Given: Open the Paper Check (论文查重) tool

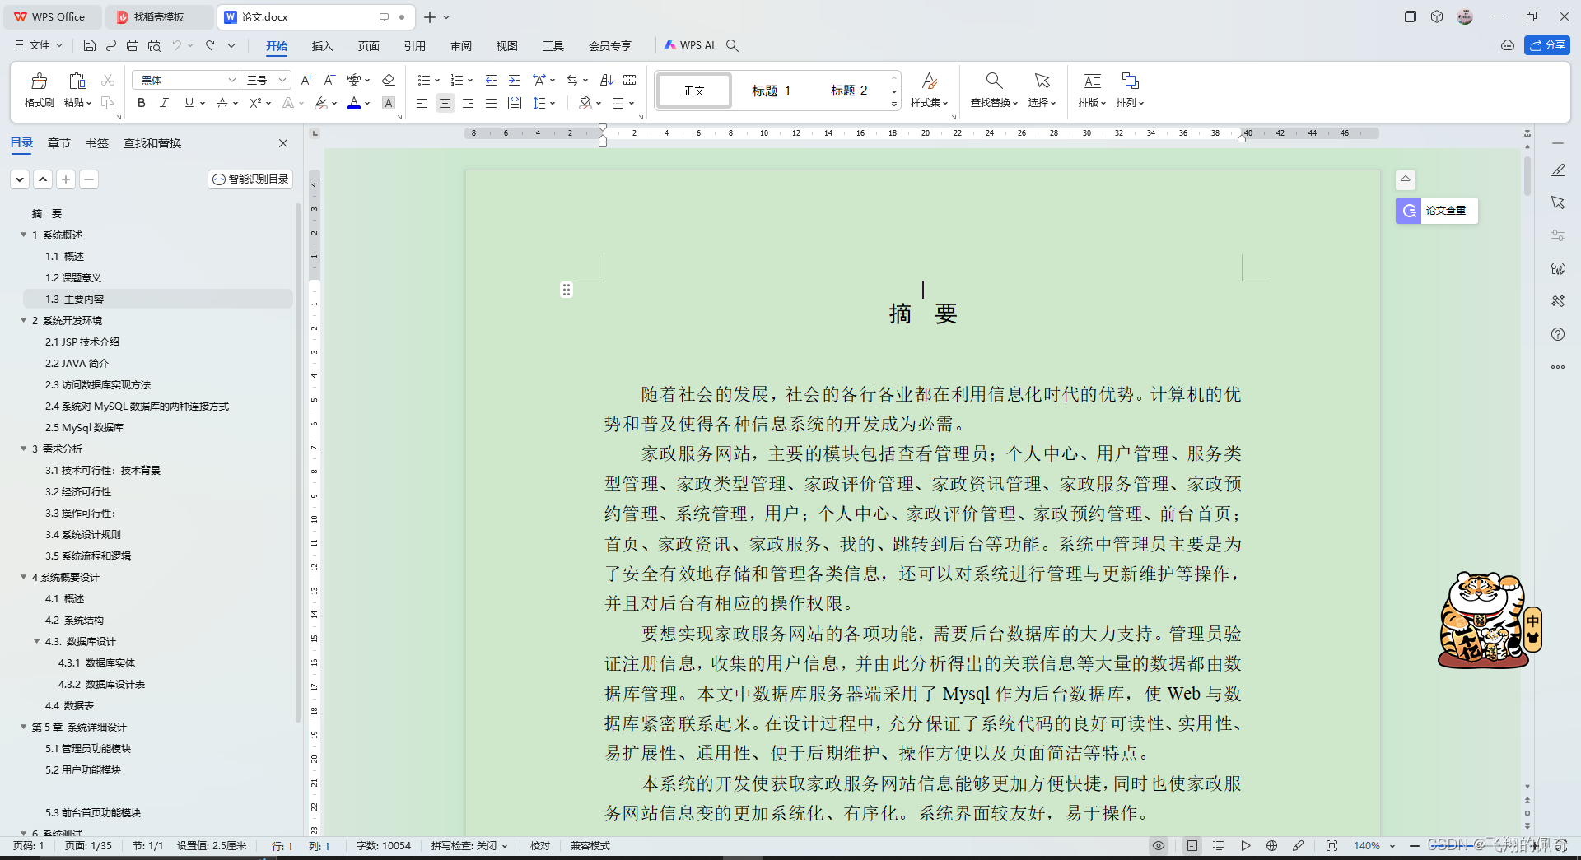Looking at the screenshot, I should [x=1437, y=211].
